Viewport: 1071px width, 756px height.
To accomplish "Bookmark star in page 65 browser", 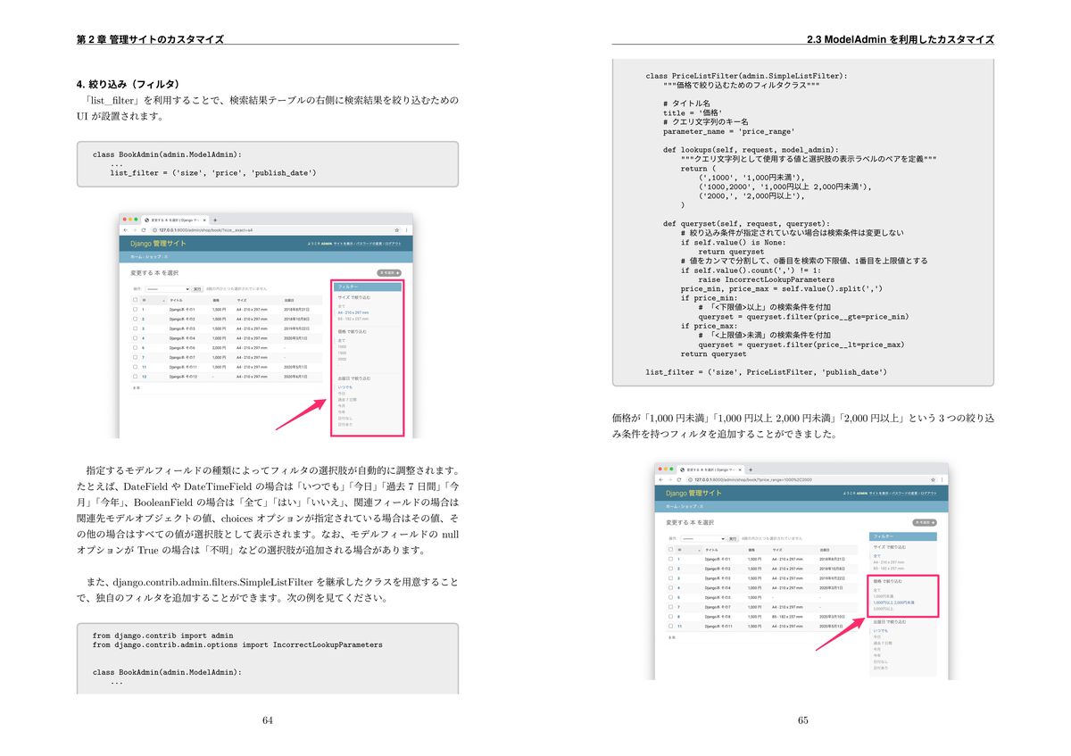I will click(933, 479).
